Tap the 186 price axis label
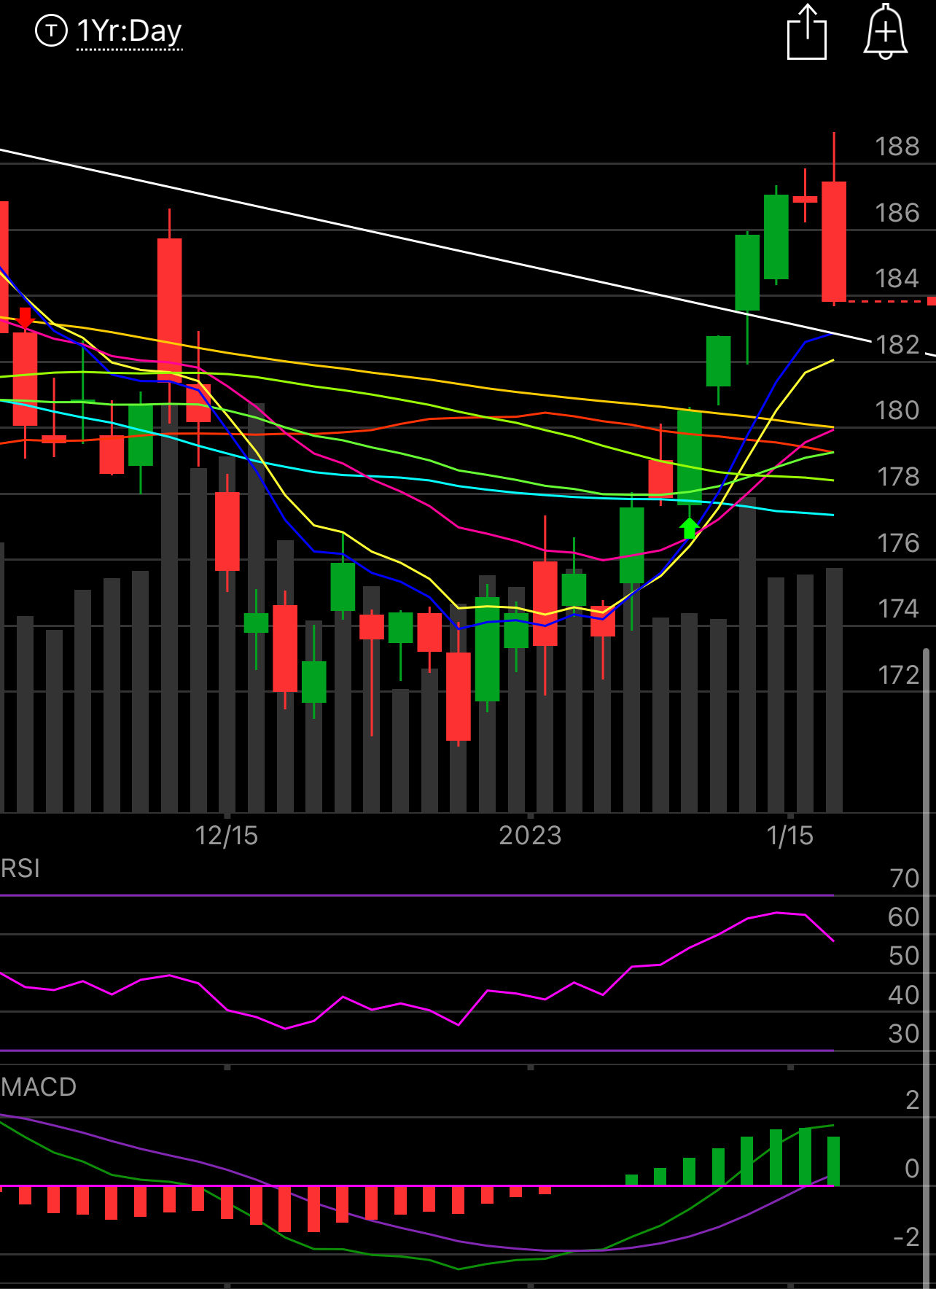Viewport: 936px width, 1289px height. 897,213
